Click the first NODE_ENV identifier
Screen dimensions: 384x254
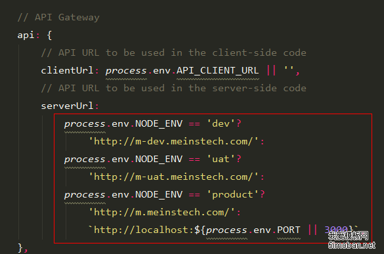click(x=159, y=123)
